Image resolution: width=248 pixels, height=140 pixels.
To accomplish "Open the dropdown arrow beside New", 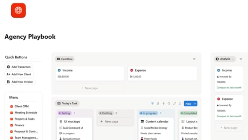I will 195,104.
